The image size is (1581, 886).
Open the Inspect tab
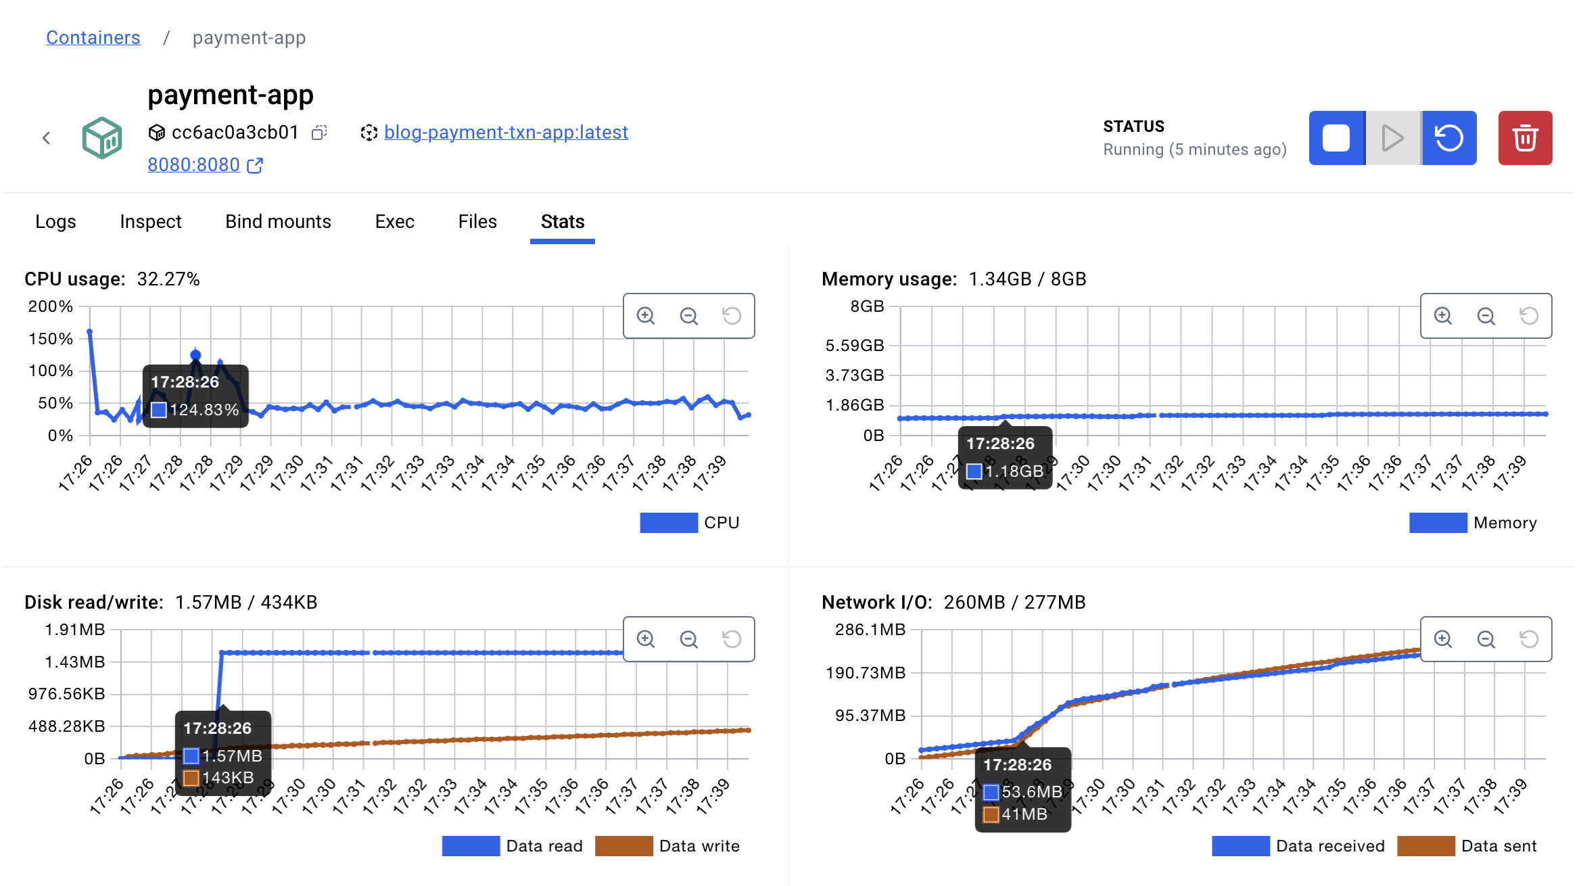[150, 222]
